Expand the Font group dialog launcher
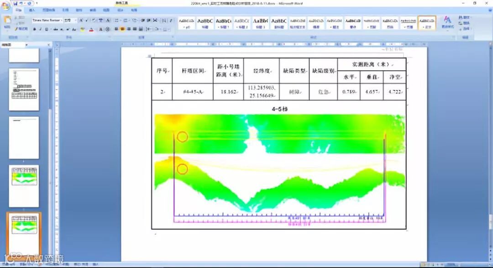The image size is (493, 268). tap(110, 37)
